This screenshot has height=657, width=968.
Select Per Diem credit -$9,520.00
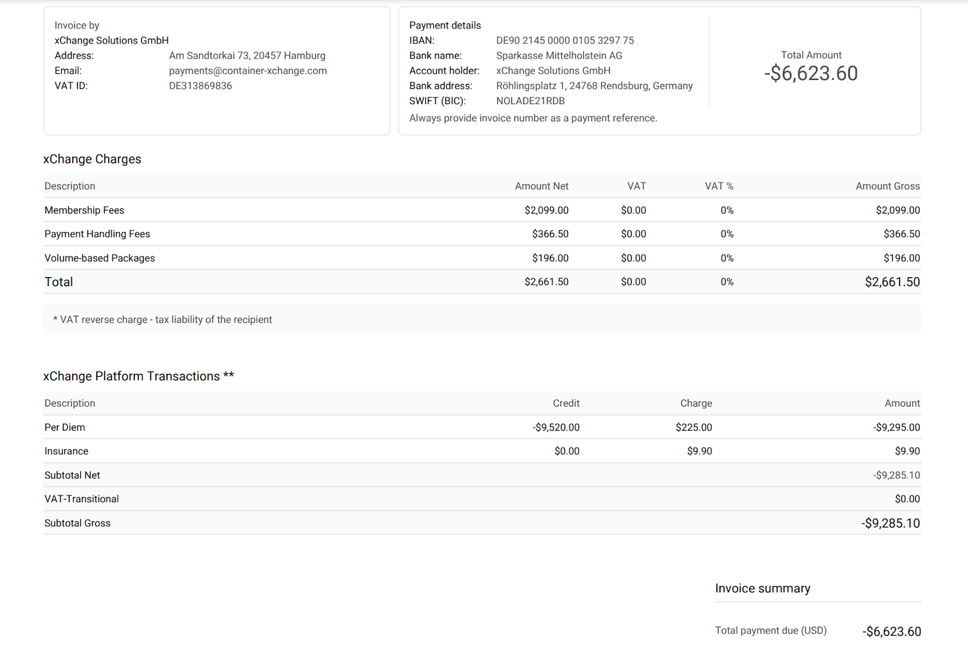(556, 427)
